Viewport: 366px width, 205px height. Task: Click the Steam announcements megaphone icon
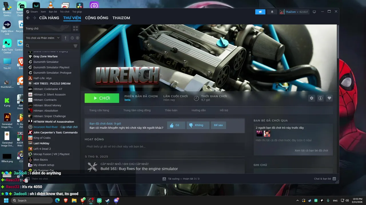(260, 12)
